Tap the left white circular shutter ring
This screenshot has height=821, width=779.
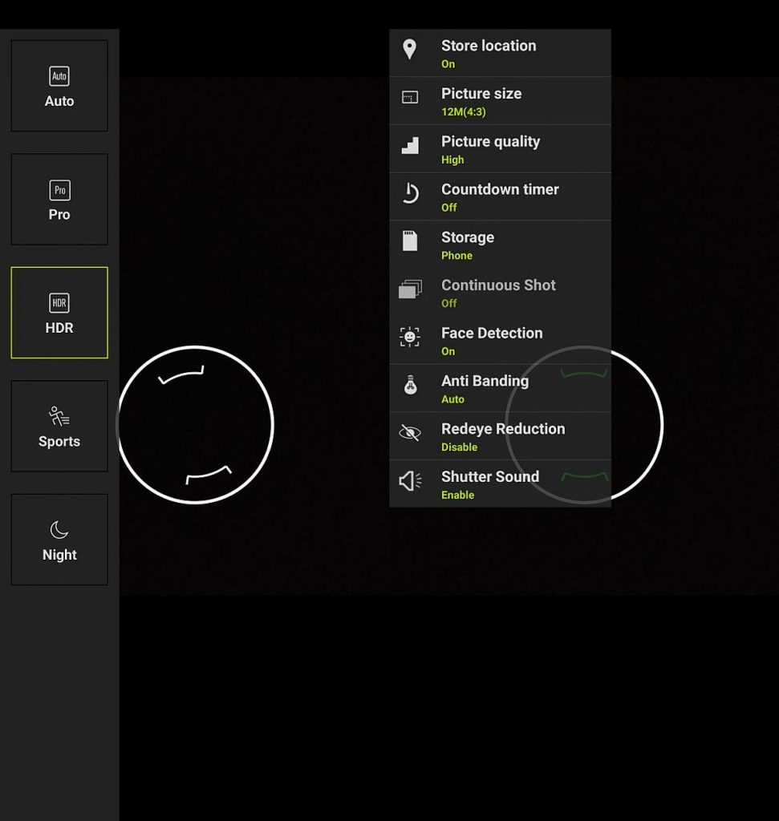pyautogui.click(x=195, y=425)
